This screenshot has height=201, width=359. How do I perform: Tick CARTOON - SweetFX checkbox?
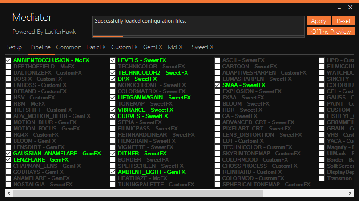217,66
